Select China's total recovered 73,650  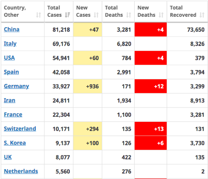click(x=196, y=30)
